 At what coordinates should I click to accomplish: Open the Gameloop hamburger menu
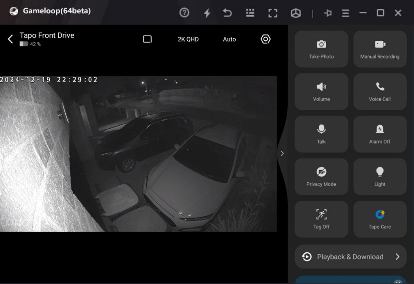(345, 13)
